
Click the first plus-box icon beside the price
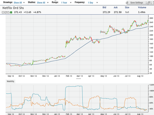coord(3,13)
